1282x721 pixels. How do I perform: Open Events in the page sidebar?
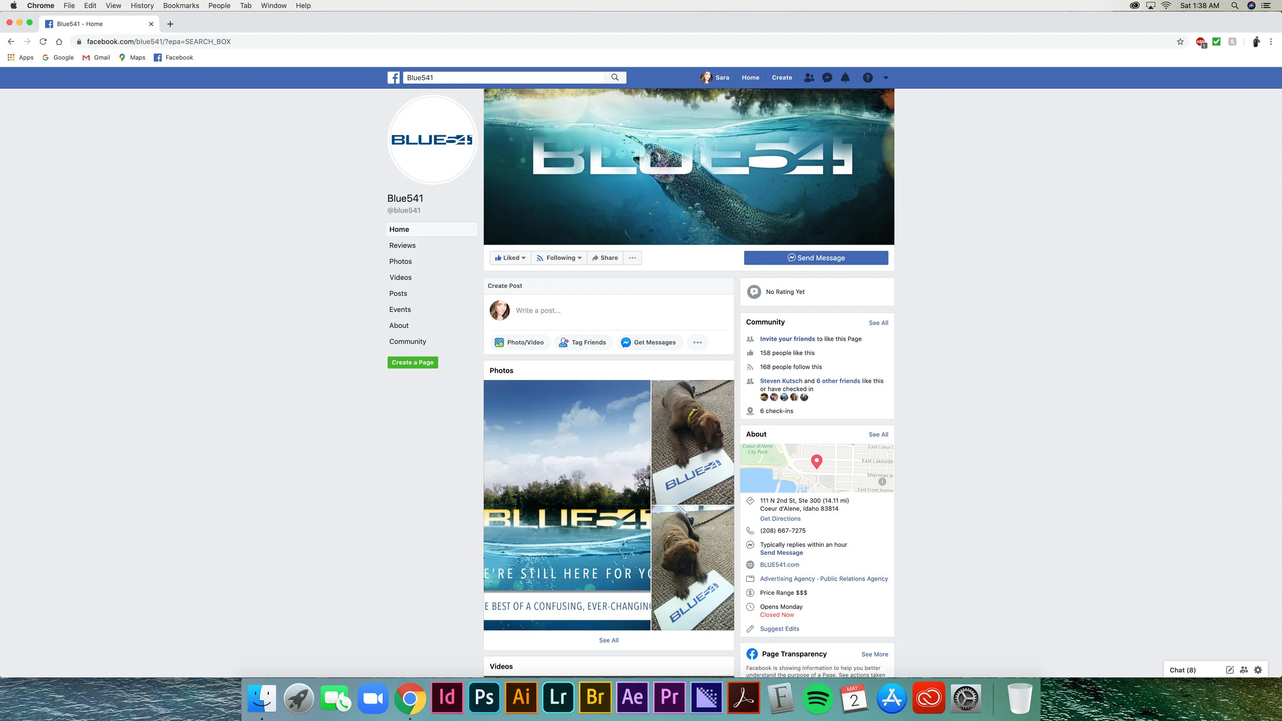[400, 310]
